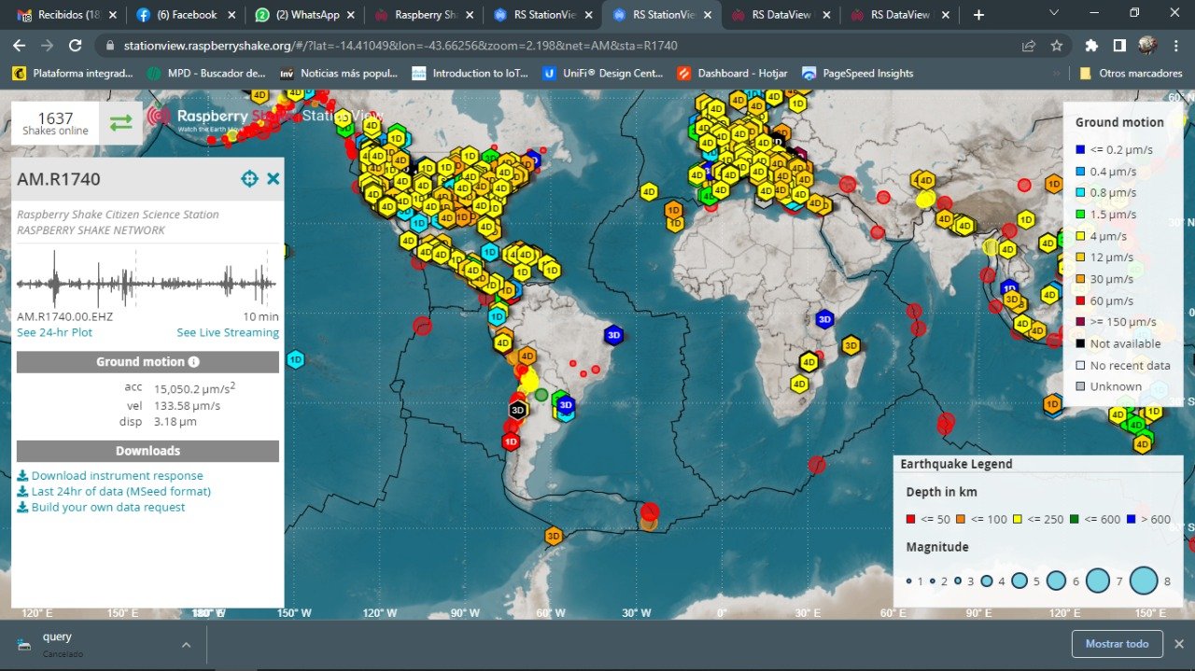Open PageSpeed Insights bookmark
Image resolution: width=1195 pixels, height=671 pixels.
pyautogui.click(x=857, y=73)
